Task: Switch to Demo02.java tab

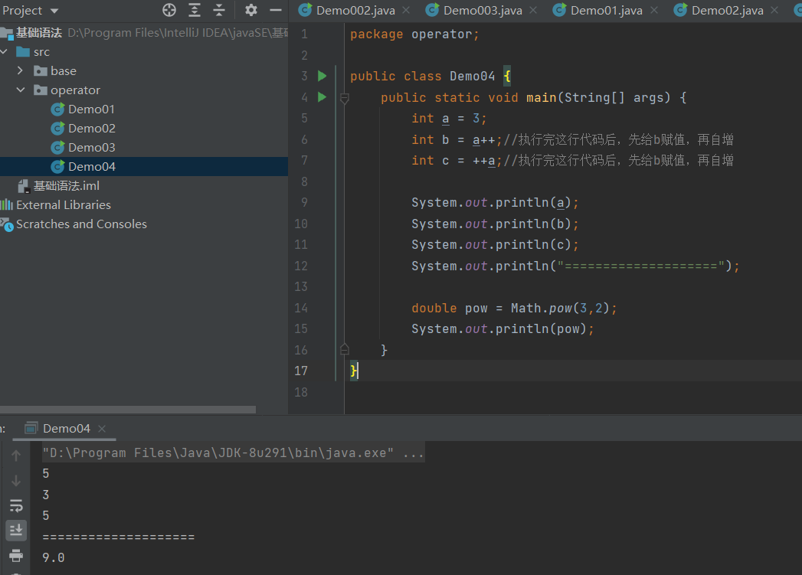Action: pyautogui.click(x=728, y=10)
